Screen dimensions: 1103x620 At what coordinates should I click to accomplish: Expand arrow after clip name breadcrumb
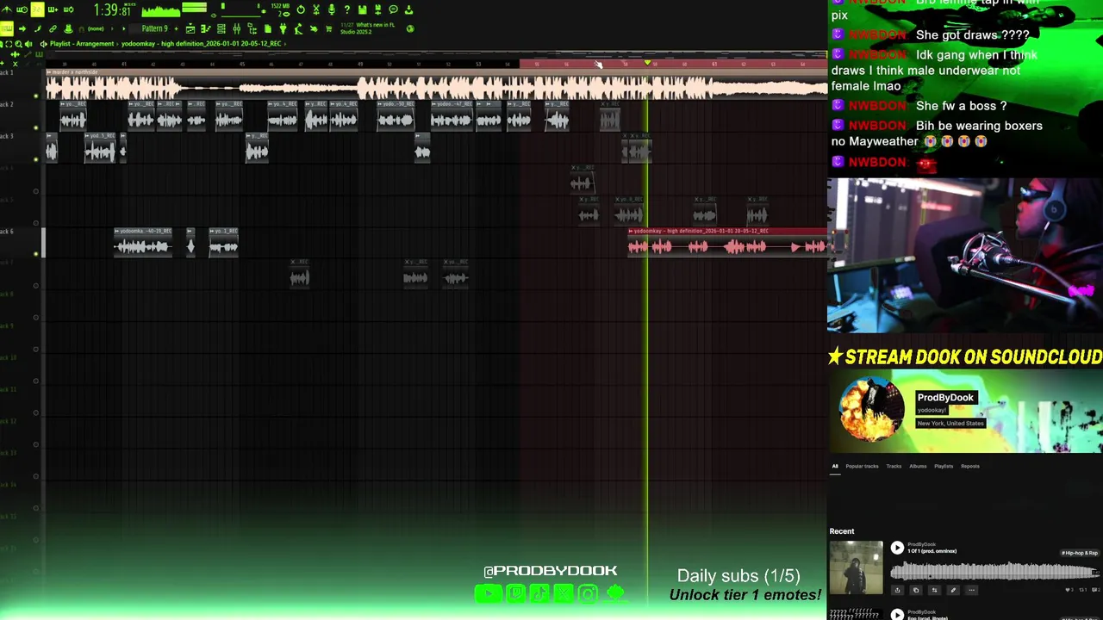[x=284, y=43]
